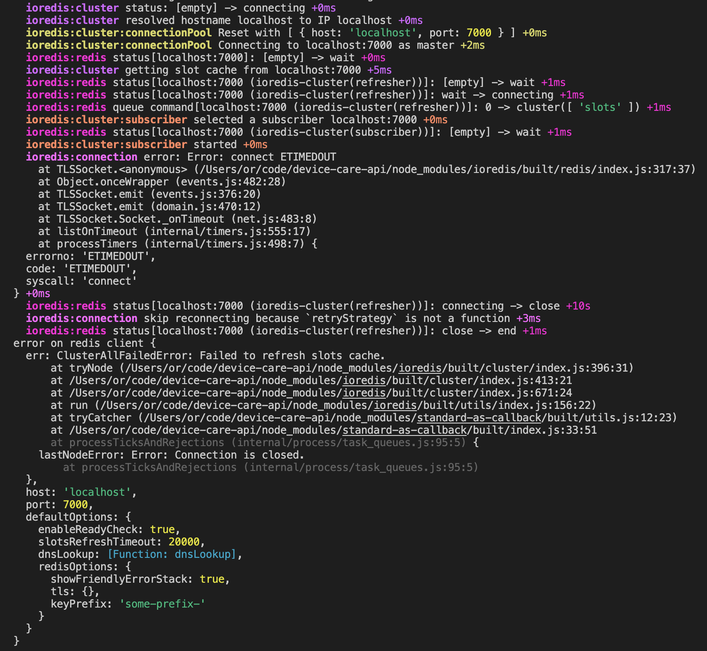Viewport: 707px width, 651px height.
Task: Click 'redisOptions: {' line
Action: tap(85, 567)
